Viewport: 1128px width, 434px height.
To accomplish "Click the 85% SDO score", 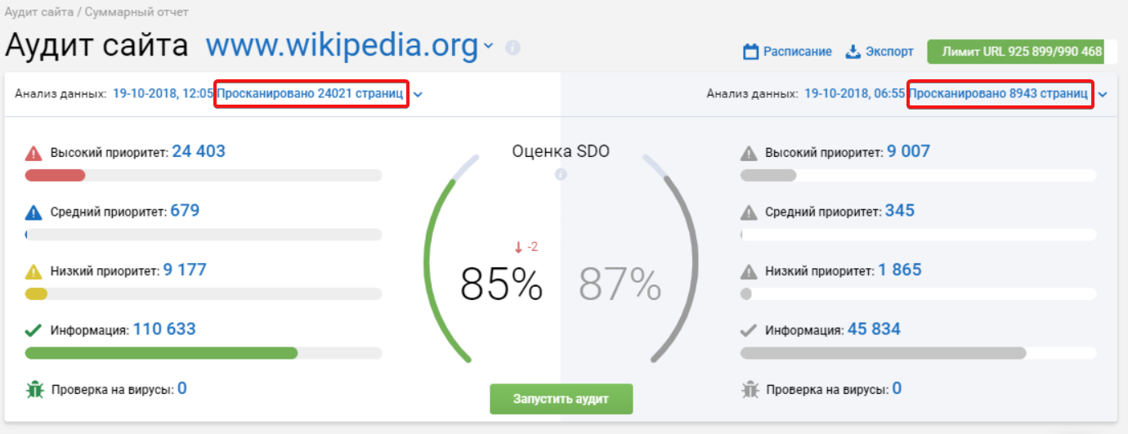I will [501, 285].
